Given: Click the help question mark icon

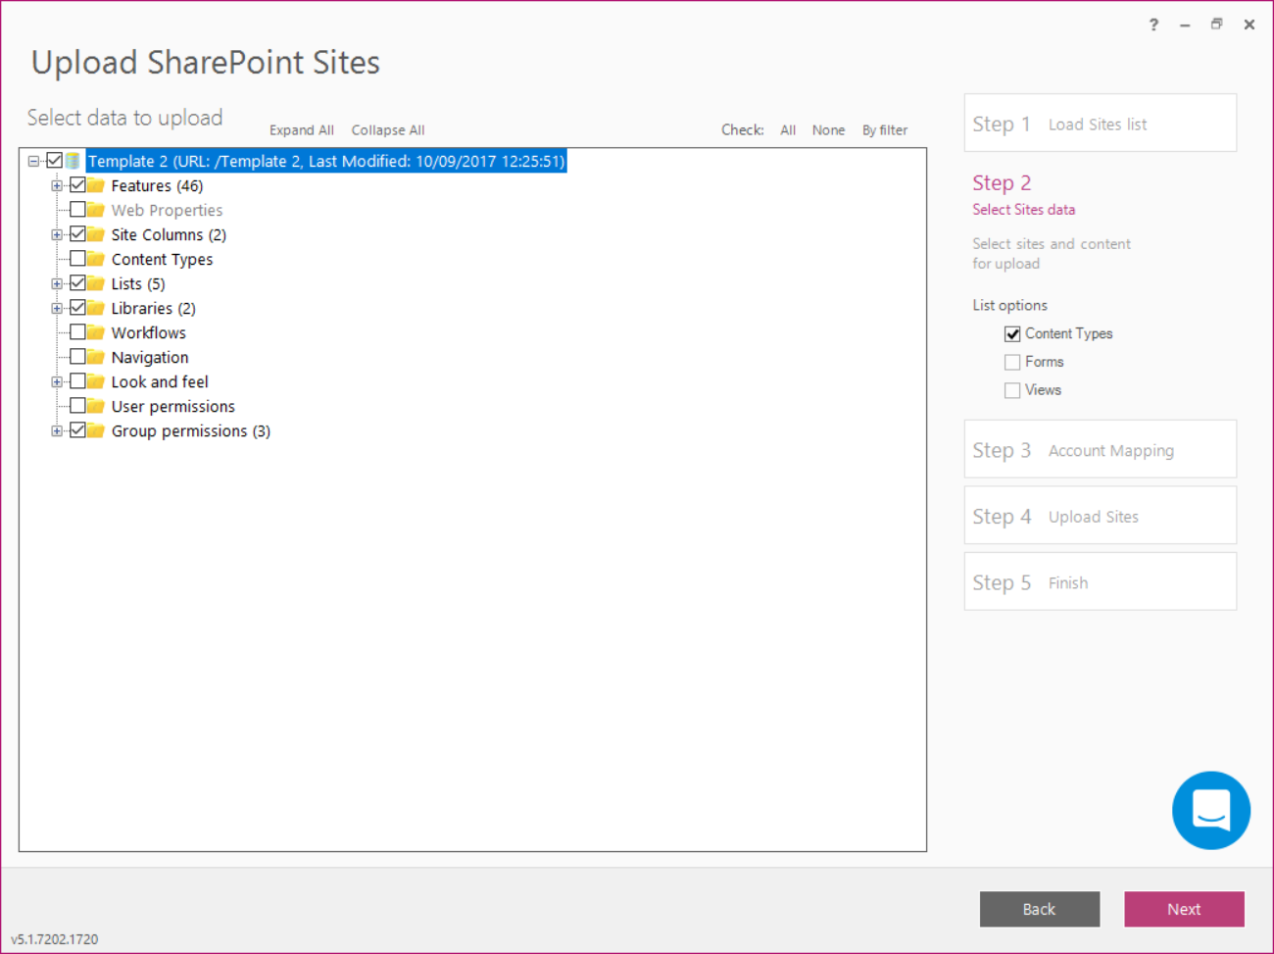Looking at the screenshot, I should click(1153, 25).
